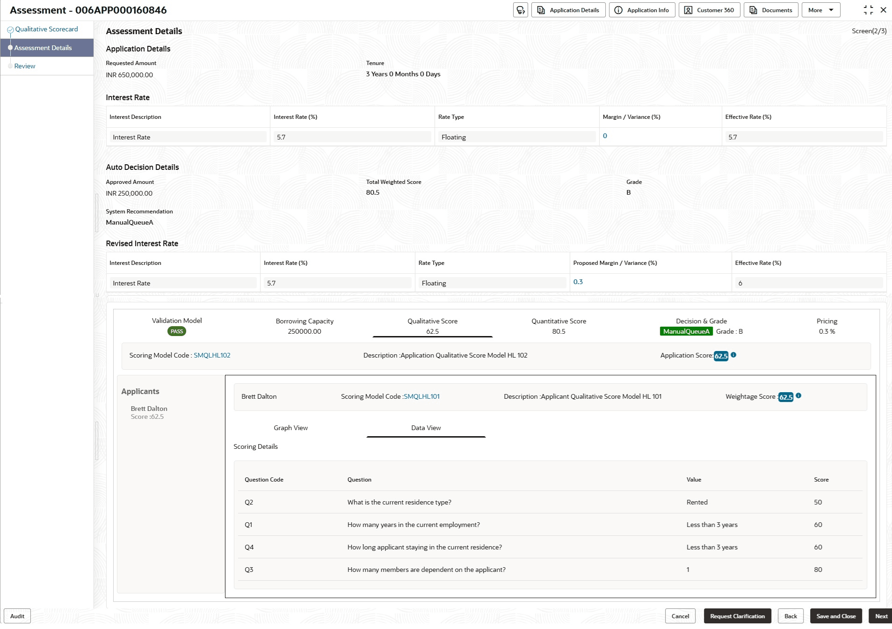Select the Data View tab
This screenshot has width=892, height=629.
pyautogui.click(x=426, y=428)
